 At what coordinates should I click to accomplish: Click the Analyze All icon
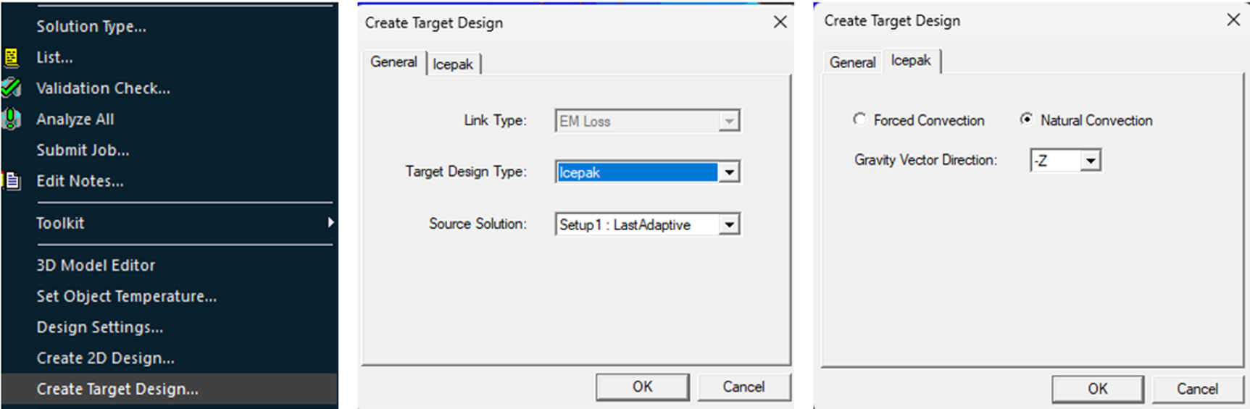pos(11,119)
